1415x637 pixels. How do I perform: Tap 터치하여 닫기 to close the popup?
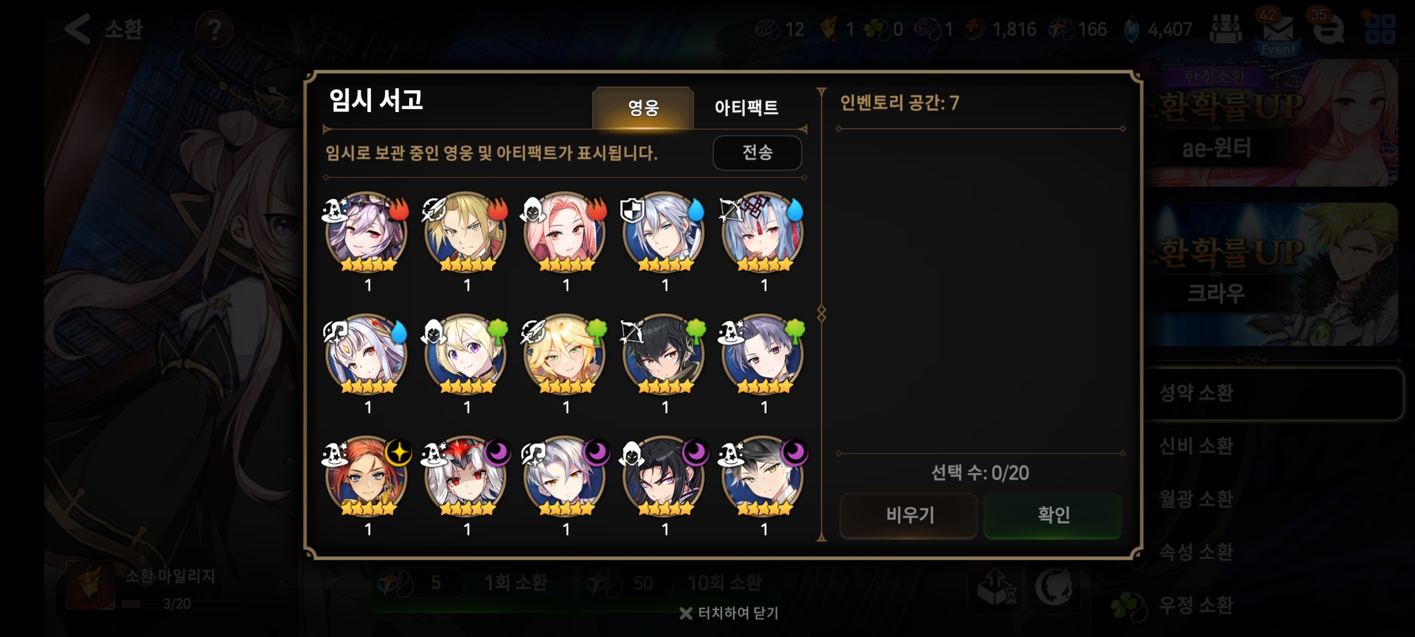[729, 613]
